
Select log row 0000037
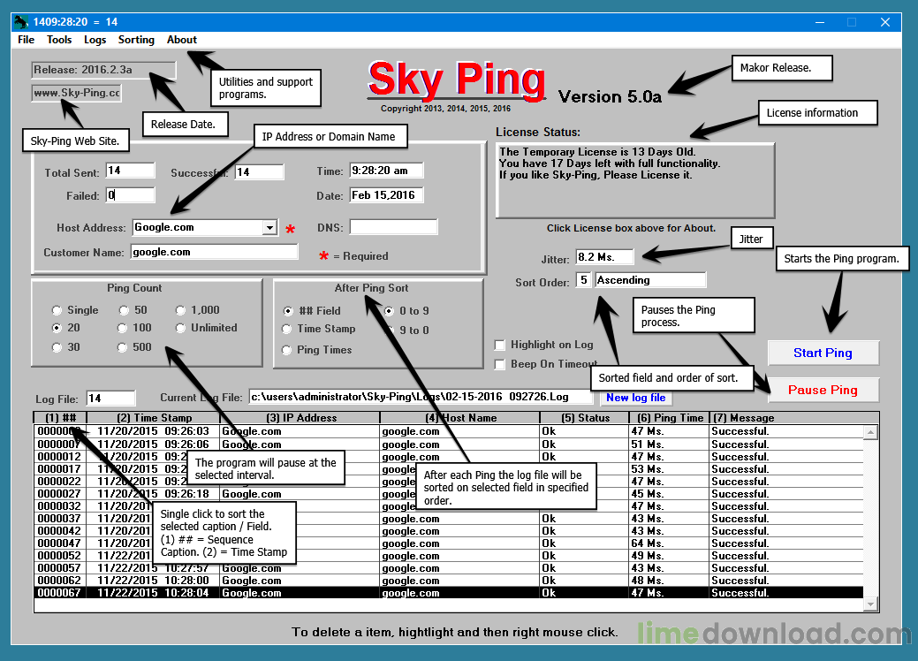click(x=449, y=519)
